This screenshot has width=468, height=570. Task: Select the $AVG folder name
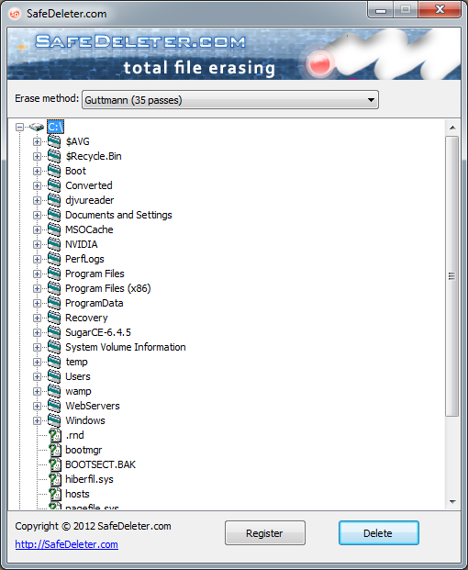[x=77, y=141]
